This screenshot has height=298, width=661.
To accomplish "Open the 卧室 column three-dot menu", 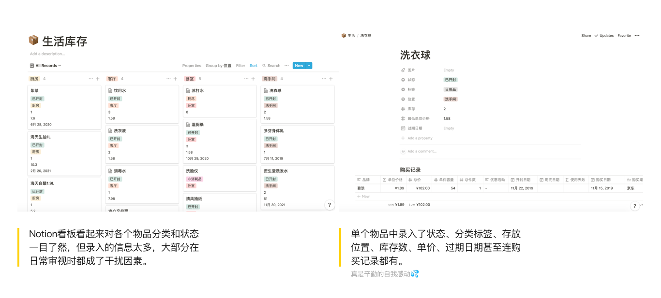I will click(x=246, y=79).
